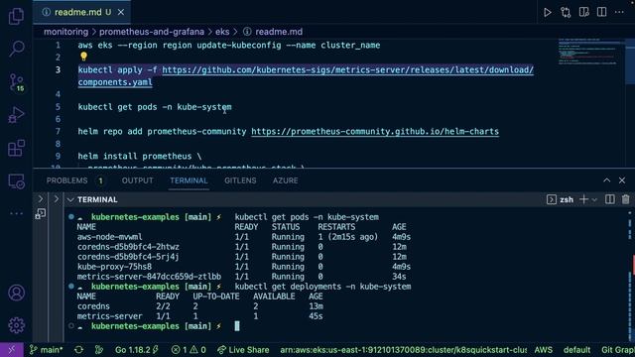Click the AWS status bar item
This screenshot has height=357, width=635.
point(543,350)
